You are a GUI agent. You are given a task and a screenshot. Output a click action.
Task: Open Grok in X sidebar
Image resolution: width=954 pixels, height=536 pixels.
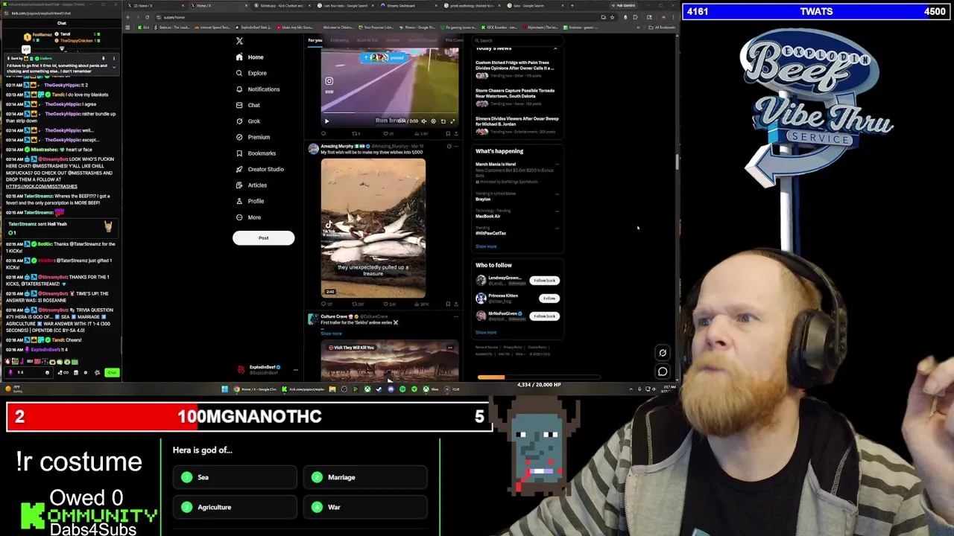(x=247, y=121)
